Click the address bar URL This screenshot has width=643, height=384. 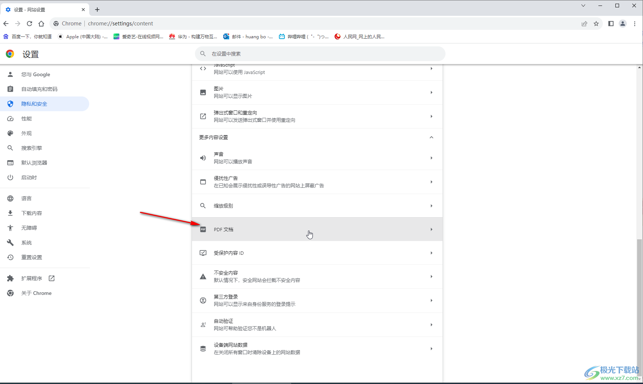120,24
